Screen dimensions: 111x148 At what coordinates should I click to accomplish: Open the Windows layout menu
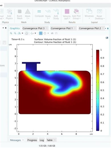pyautogui.click(x=89, y=14)
